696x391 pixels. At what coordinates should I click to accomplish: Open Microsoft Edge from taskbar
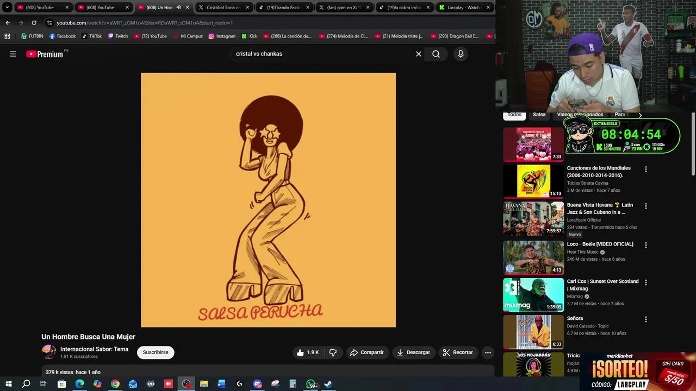pyautogui.click(x=79, y=384)
